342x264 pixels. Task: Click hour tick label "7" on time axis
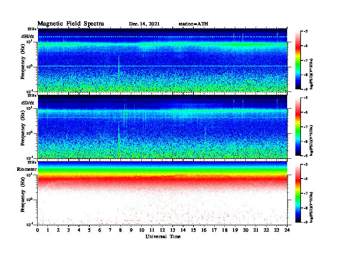point(110,230)
